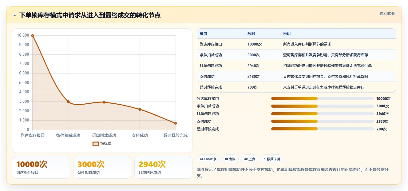The height and width of the screenshot is (191, 408).
Task: Click y-axis label 10,000
Action: pyautogui.click(x=23, y=35)
